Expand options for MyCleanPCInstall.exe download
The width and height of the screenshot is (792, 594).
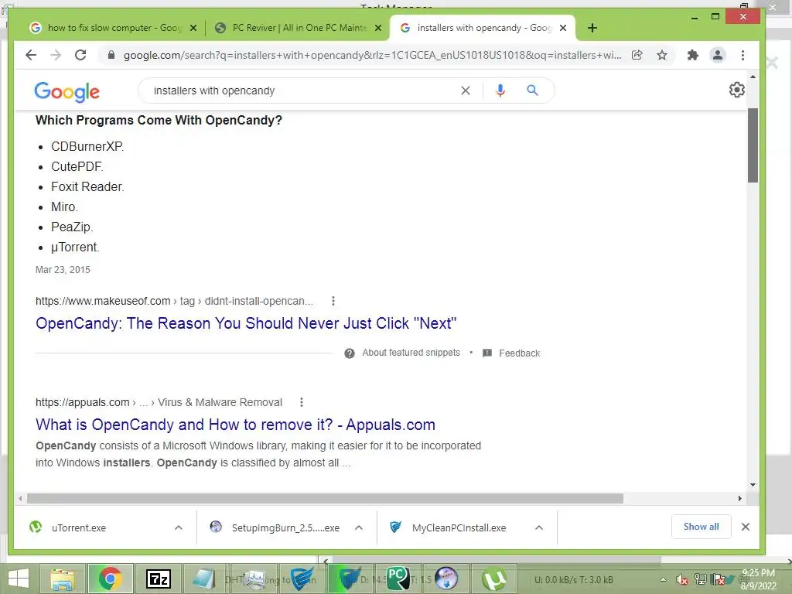(539, 527)
